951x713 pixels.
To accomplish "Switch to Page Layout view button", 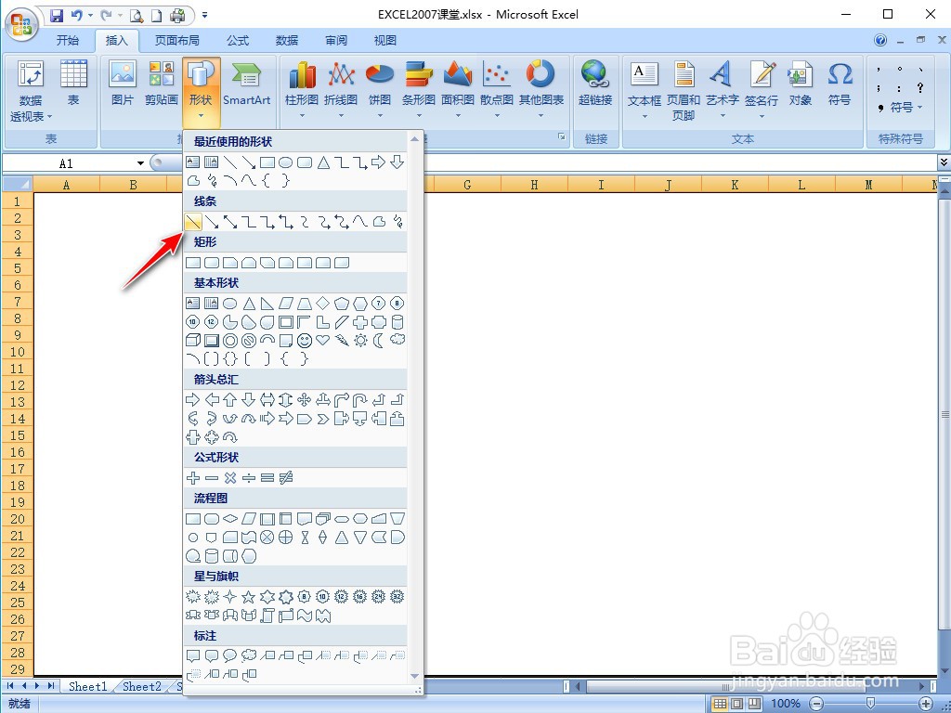I will [736, 704].
